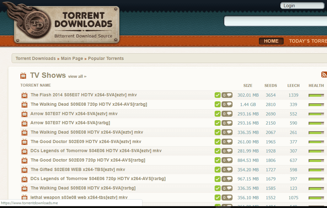Click the LEECH column header
The image size is (327, 208).
click(x=293, y=85)
